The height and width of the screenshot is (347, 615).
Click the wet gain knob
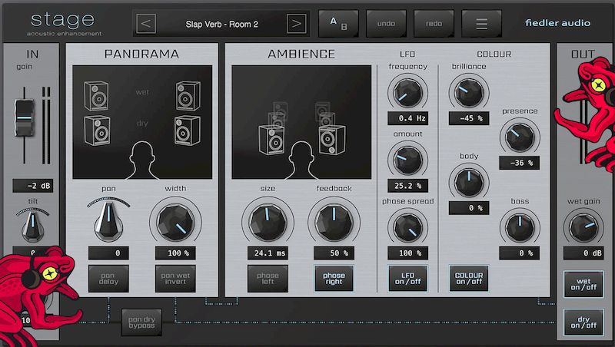pos(583,228)
